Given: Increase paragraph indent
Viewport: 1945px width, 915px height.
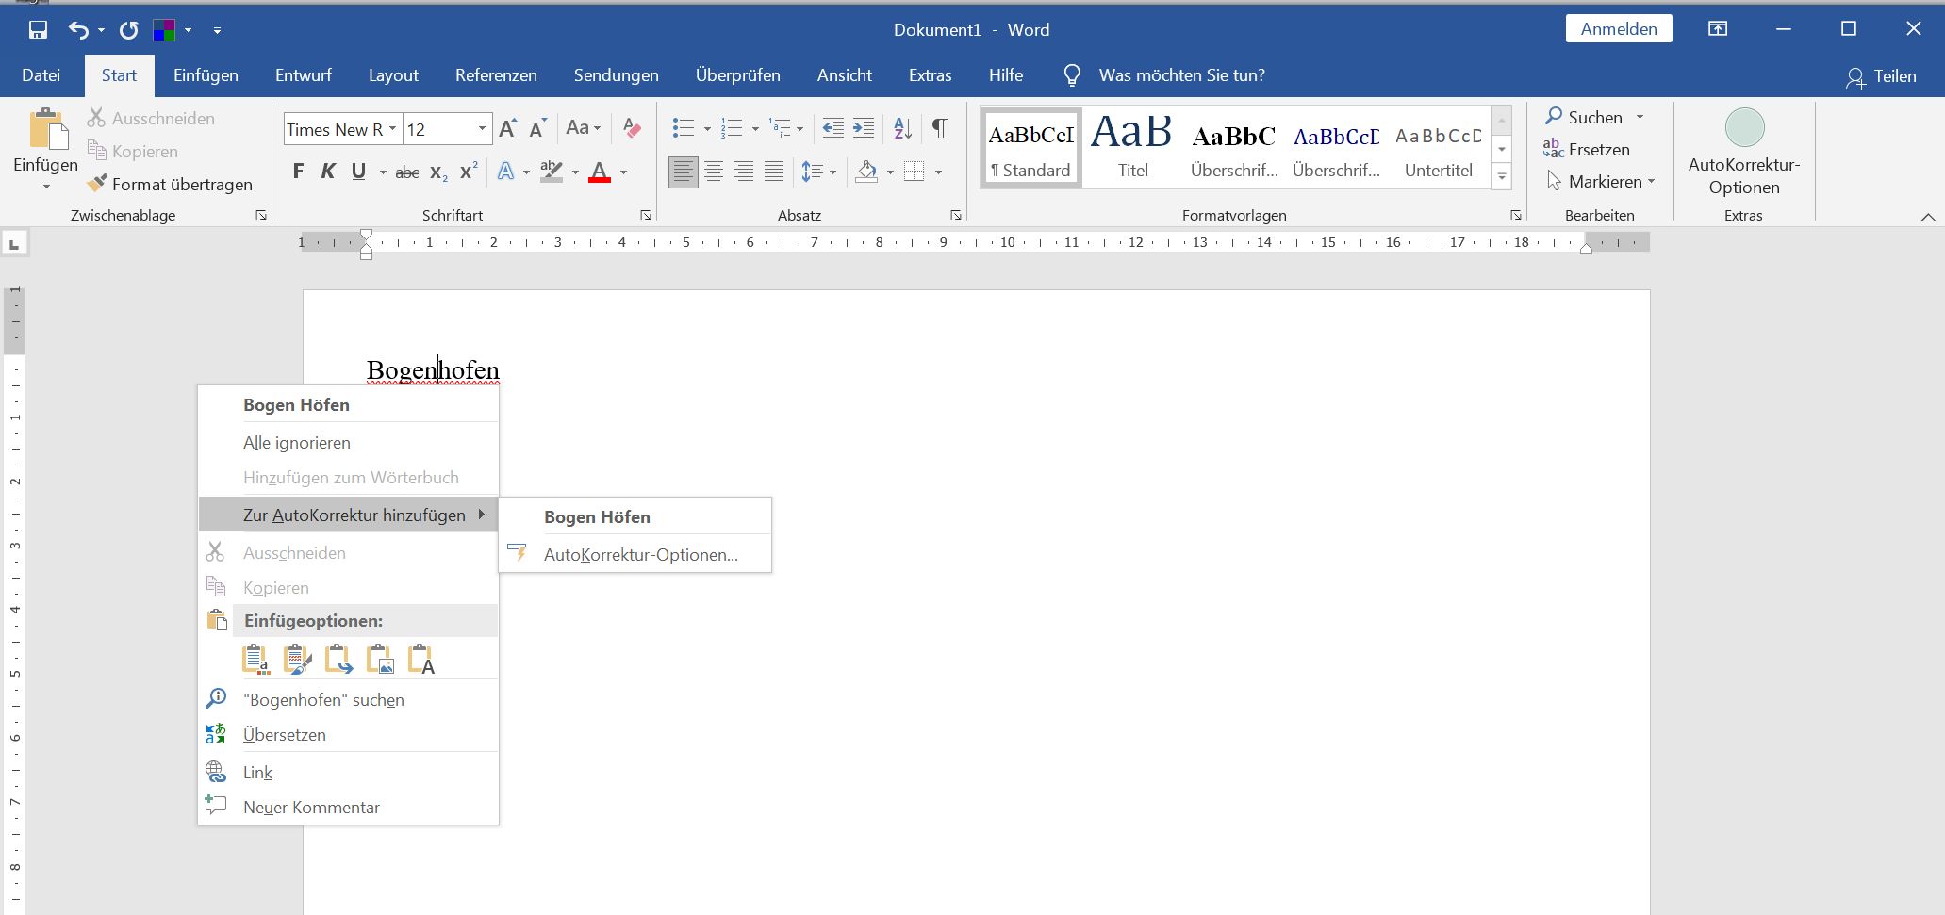Looking at the screenshot, I should [864, 128].
